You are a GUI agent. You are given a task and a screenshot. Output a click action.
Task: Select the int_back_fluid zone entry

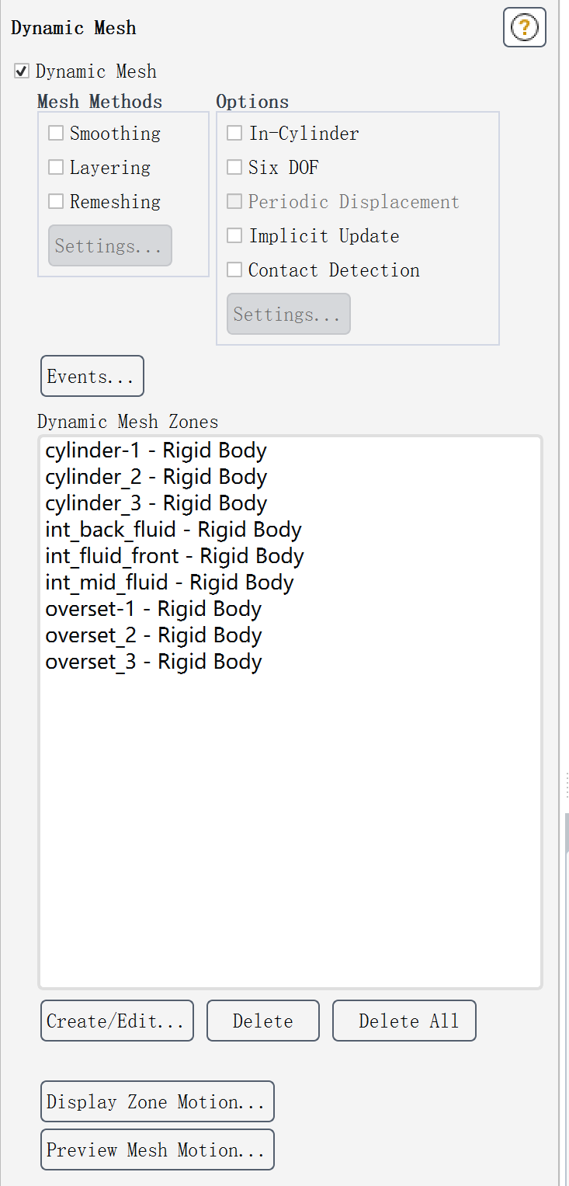coord(172,530)
